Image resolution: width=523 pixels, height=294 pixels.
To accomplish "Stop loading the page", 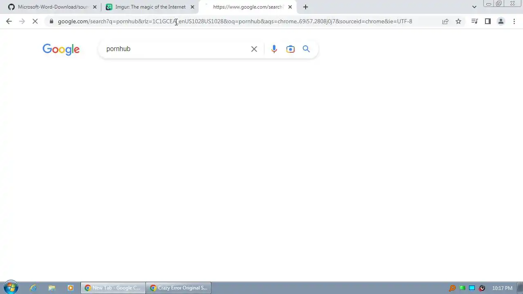I will point(35,21).
